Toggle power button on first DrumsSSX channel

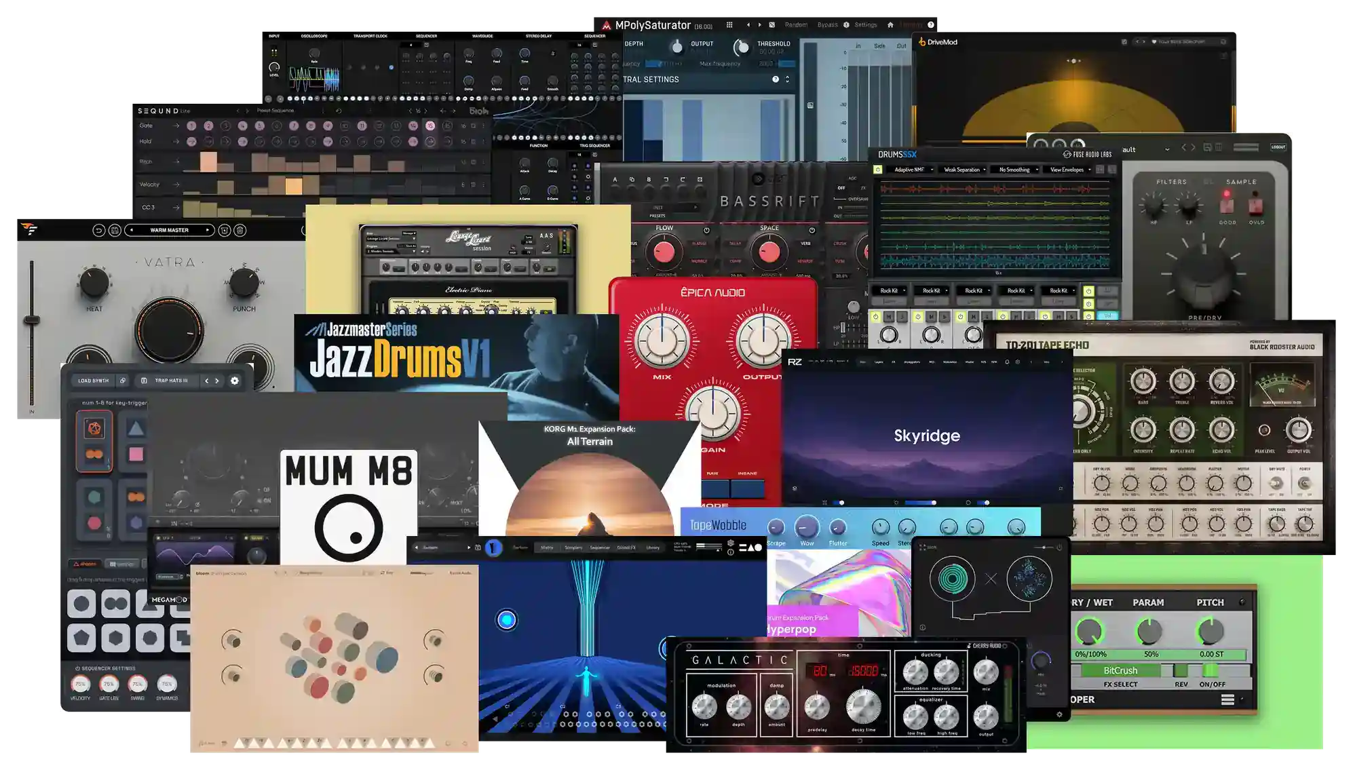point(875,317)
